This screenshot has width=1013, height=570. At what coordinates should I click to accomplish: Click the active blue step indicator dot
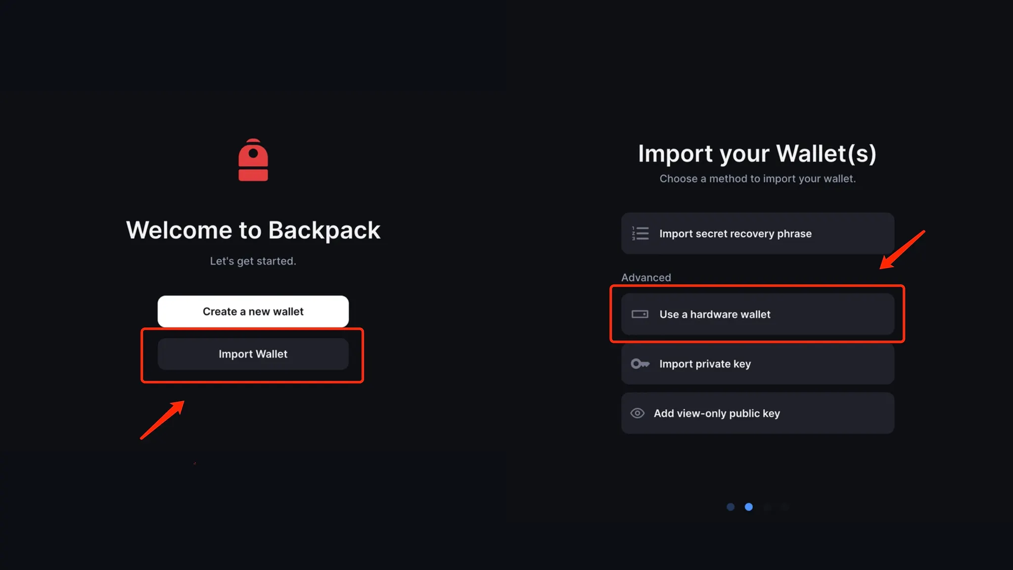point(749,507)
